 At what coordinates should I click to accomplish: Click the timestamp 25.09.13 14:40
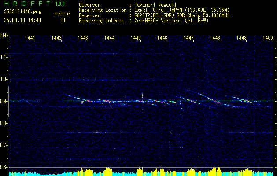coord(22,20)
